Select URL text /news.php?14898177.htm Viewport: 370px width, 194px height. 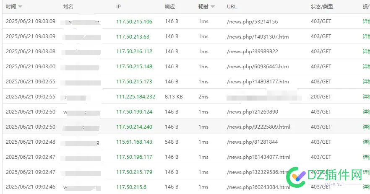(x=258, y=82)
